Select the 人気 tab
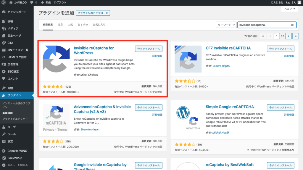The width and height of the screenshot is (303, 170). coord(70,25)
